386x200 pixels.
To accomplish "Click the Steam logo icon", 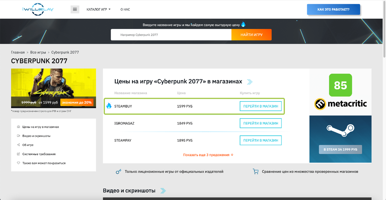I will point(340,131).
